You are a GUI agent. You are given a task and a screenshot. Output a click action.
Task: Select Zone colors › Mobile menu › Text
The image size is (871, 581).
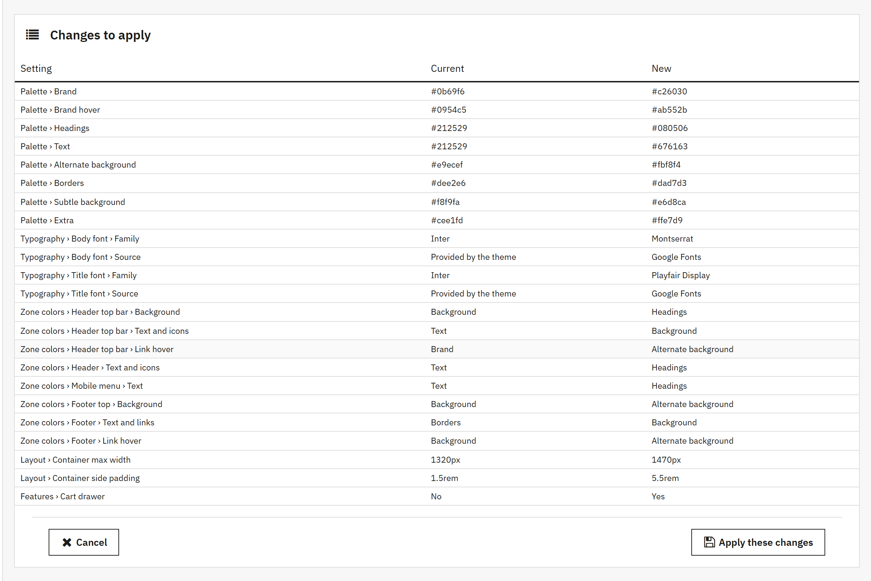point(82,386)
